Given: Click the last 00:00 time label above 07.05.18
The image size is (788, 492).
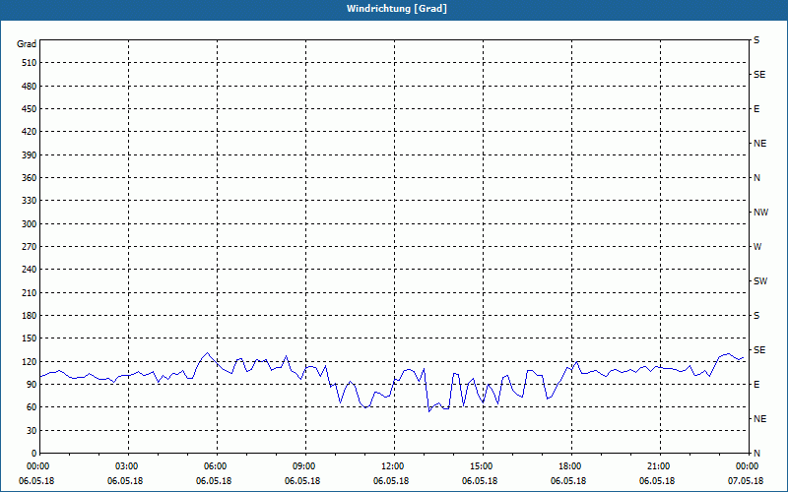Looking at the screenshot, I should pyautogui.click(x=746, y=466).
